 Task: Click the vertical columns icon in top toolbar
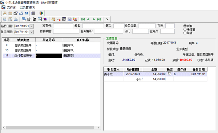pyautogui.click(x=33, y=13)
